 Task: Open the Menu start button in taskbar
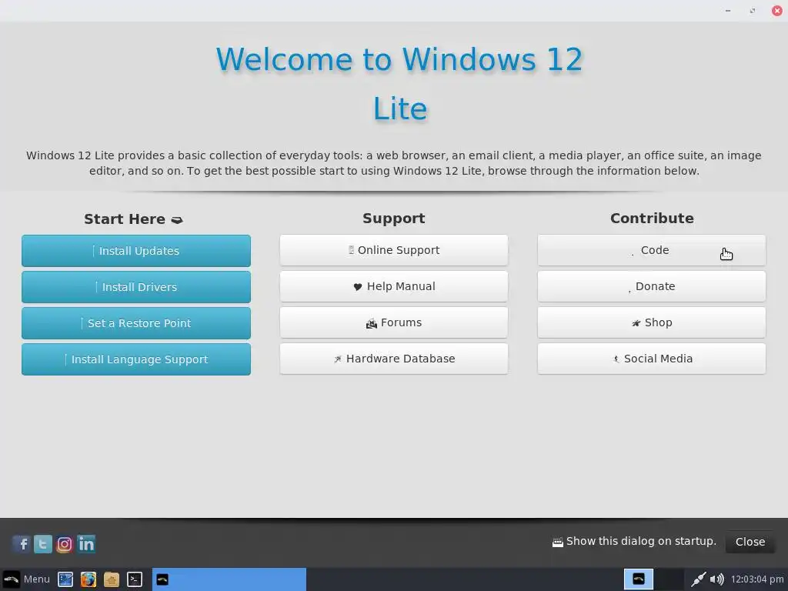[26, 579]
